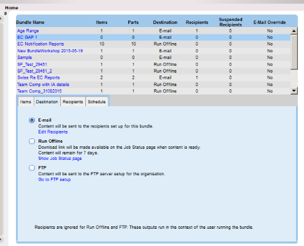The image size is (304, 246).
Task: Click the Recipients column header
Action: point(197,22)
